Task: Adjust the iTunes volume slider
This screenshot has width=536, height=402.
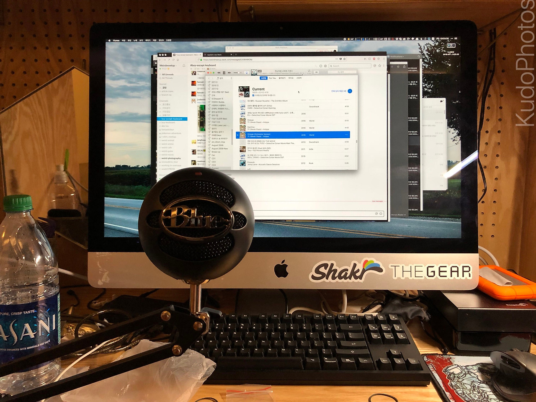Action: point(237,73)
